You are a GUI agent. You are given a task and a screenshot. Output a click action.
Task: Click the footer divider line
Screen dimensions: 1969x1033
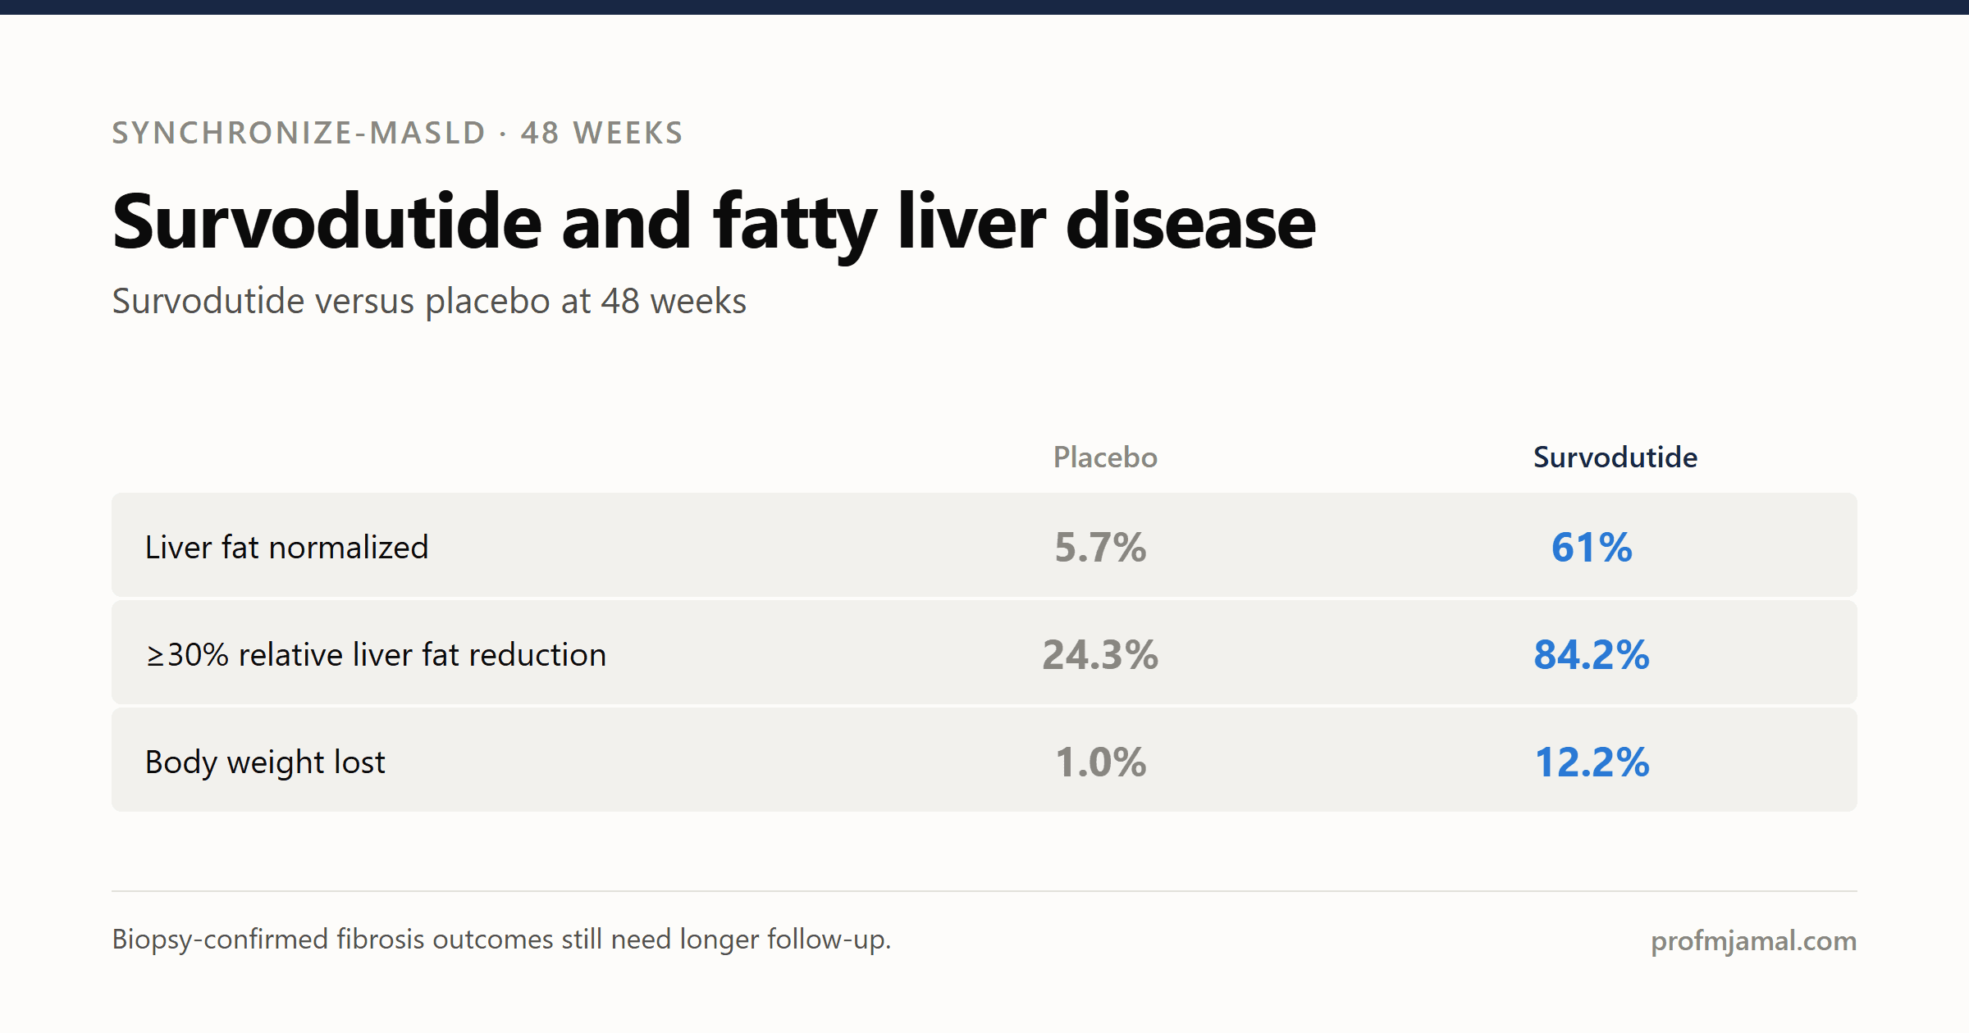point(984,891)
